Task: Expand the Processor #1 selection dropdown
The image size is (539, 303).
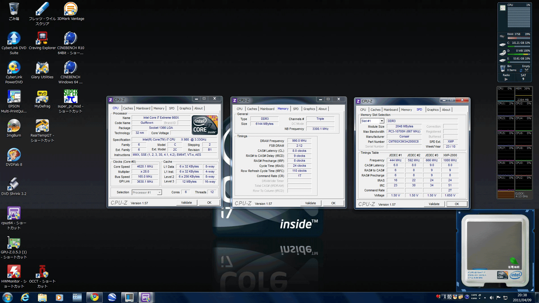Action: click(x=159, y=192)
